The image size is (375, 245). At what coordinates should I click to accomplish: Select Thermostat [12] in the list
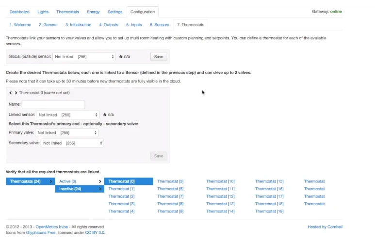221,196
